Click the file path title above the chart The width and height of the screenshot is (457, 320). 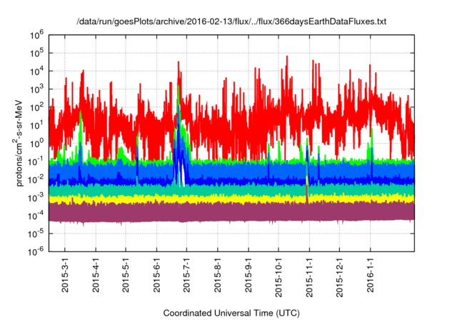pos(231,21)
